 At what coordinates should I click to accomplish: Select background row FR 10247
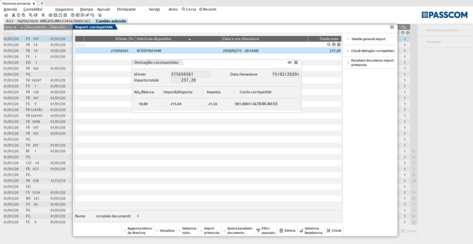[38, 80]
